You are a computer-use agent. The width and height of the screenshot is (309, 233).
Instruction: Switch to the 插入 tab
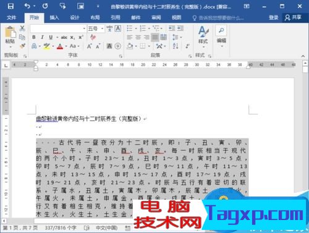click(54, 17)
